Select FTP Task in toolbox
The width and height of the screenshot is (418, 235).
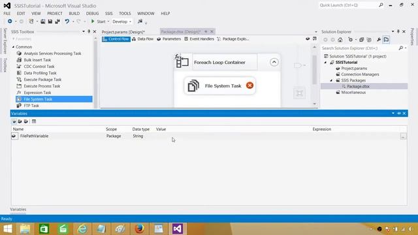tap(31, 106)
